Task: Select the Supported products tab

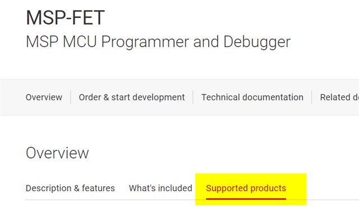Action: tap(246, 188)
